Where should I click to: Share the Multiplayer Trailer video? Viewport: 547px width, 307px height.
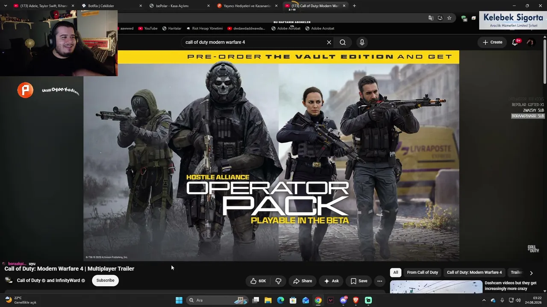click(x=303, y=281)
